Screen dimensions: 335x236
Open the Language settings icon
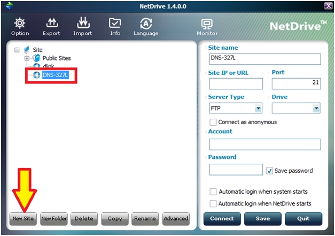click(x=146, y=23)
